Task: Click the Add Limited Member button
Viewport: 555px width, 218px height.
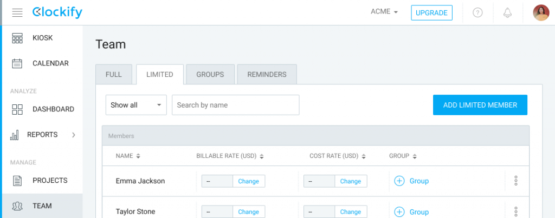Action: click(480, 105)
